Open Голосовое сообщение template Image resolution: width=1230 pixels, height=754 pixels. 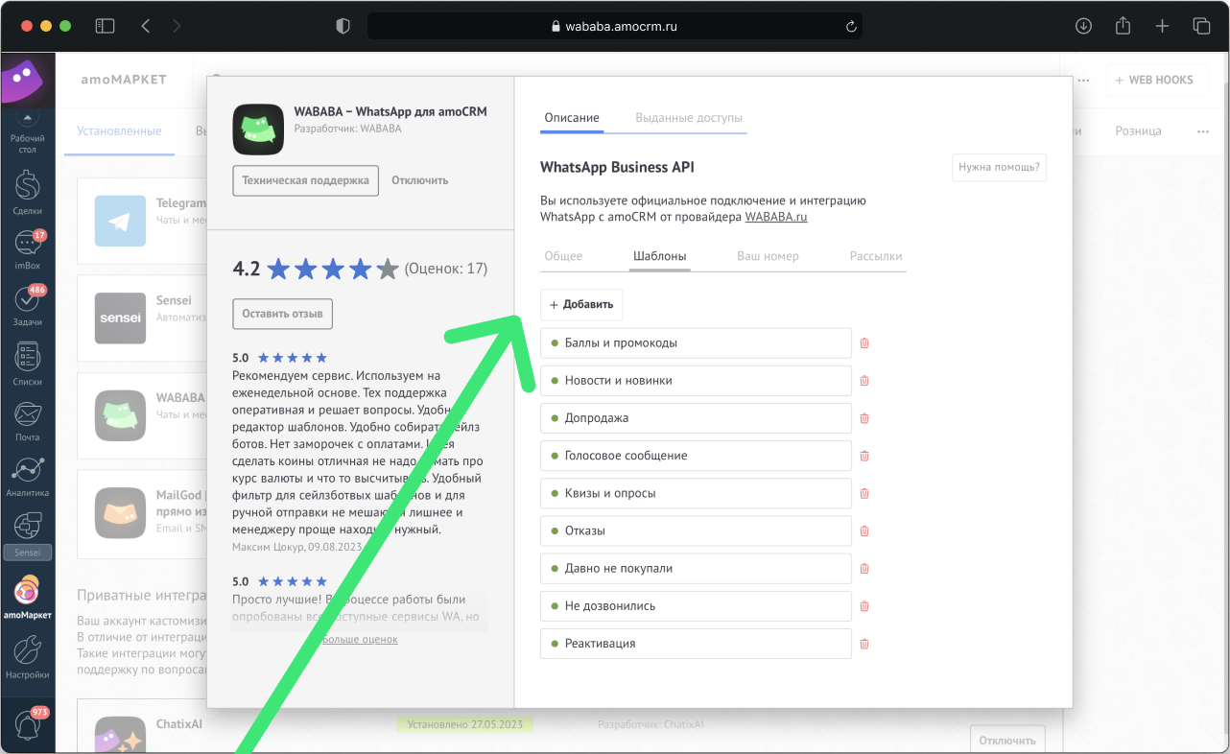696,456
